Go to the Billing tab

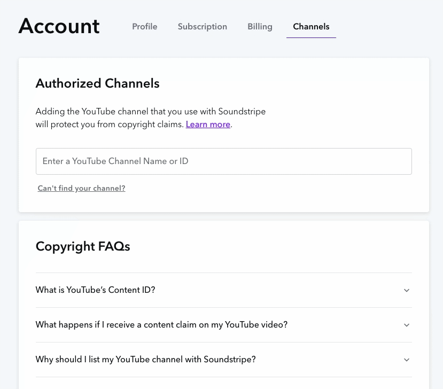tap(260, 27)
